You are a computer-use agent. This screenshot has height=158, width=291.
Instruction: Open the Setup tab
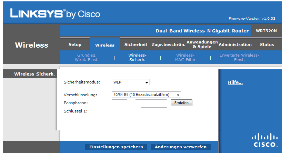75,45
